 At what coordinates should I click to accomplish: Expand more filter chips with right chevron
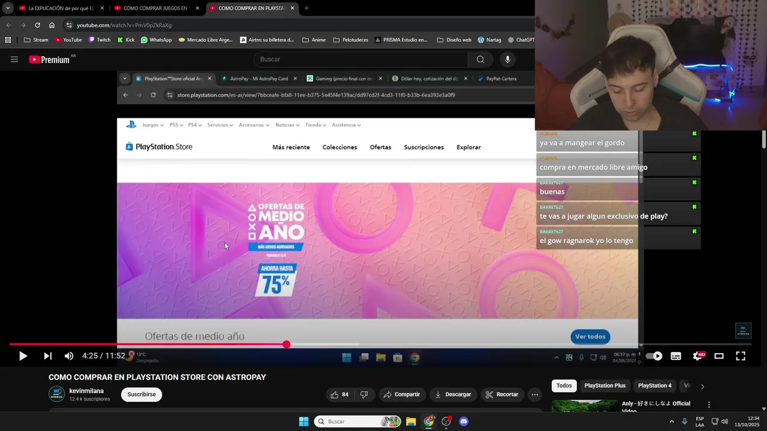[x=702, y=386]
